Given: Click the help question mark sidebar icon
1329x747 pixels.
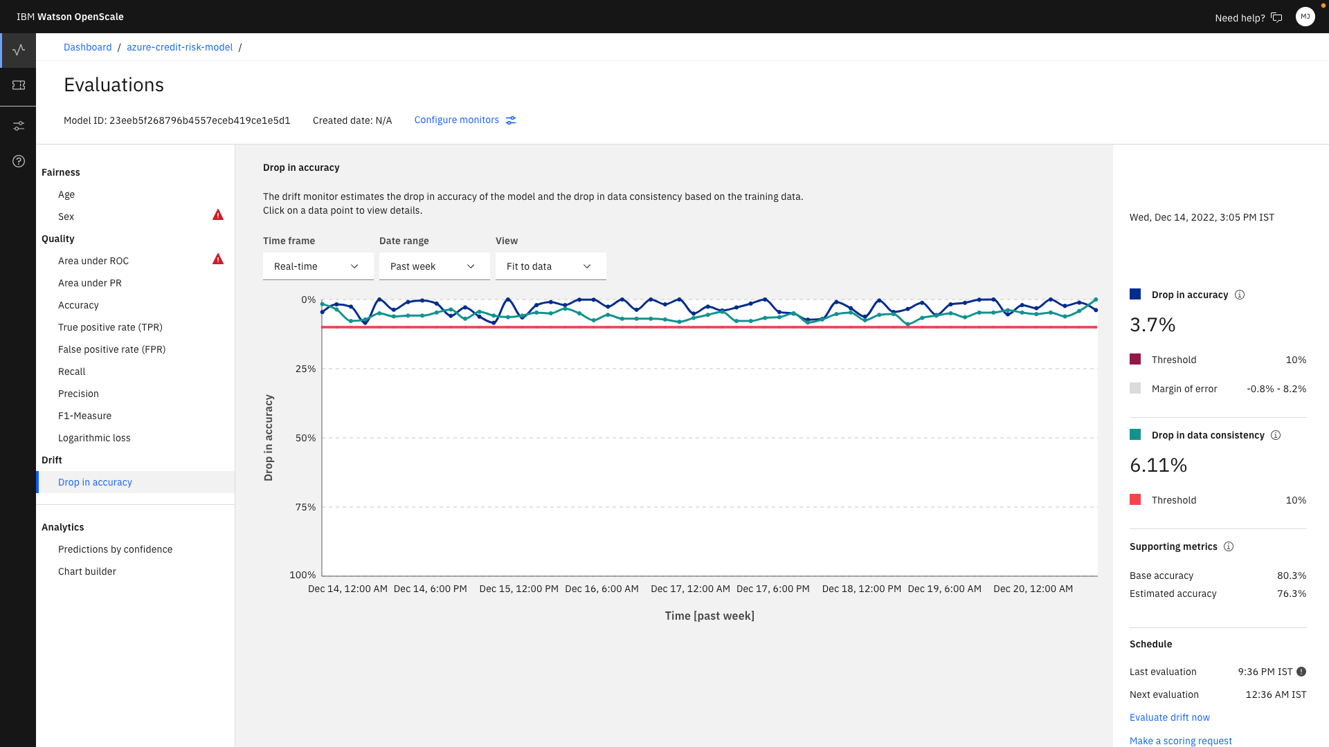Looking at the screenshot, I should (19, 161).
